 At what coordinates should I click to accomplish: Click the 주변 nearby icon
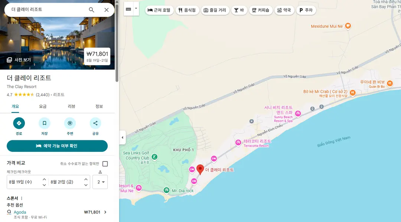[70, 123]
